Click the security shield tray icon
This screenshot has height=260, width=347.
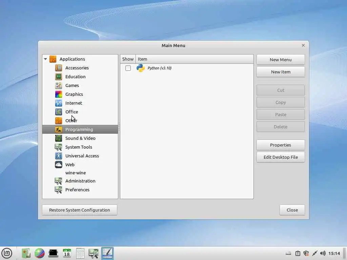[306, 253]
